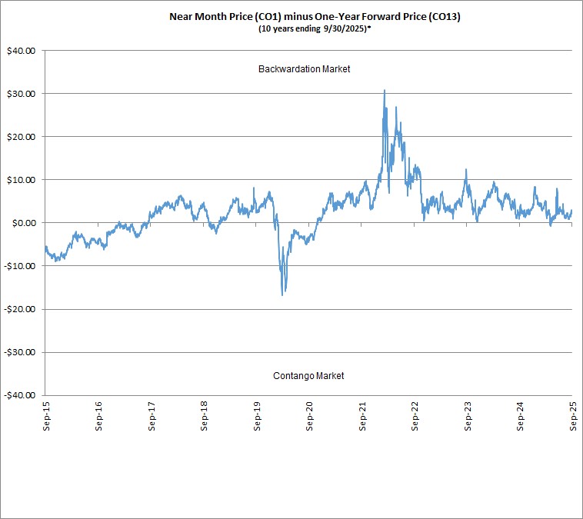Select the $0.00 y-axis label
Viewport: 583px width, 519px height.
click(23, 224)
